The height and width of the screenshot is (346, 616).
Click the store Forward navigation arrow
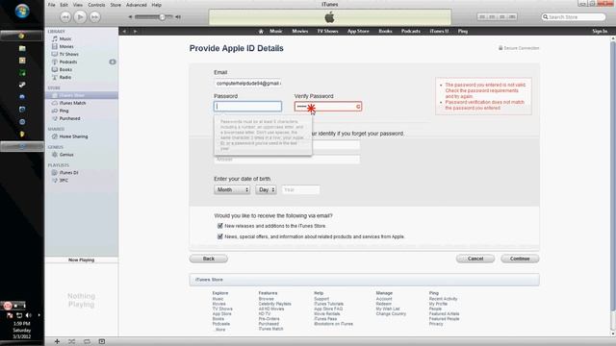tap(135, 31)
